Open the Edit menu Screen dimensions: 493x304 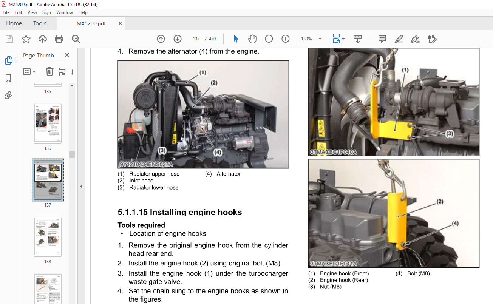tap(19, 12)
